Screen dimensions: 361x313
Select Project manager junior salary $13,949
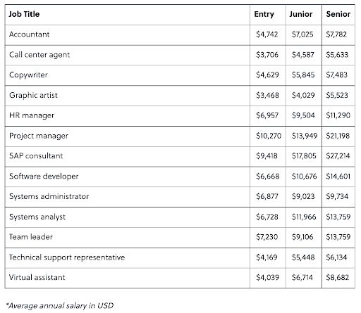[305, 136]
